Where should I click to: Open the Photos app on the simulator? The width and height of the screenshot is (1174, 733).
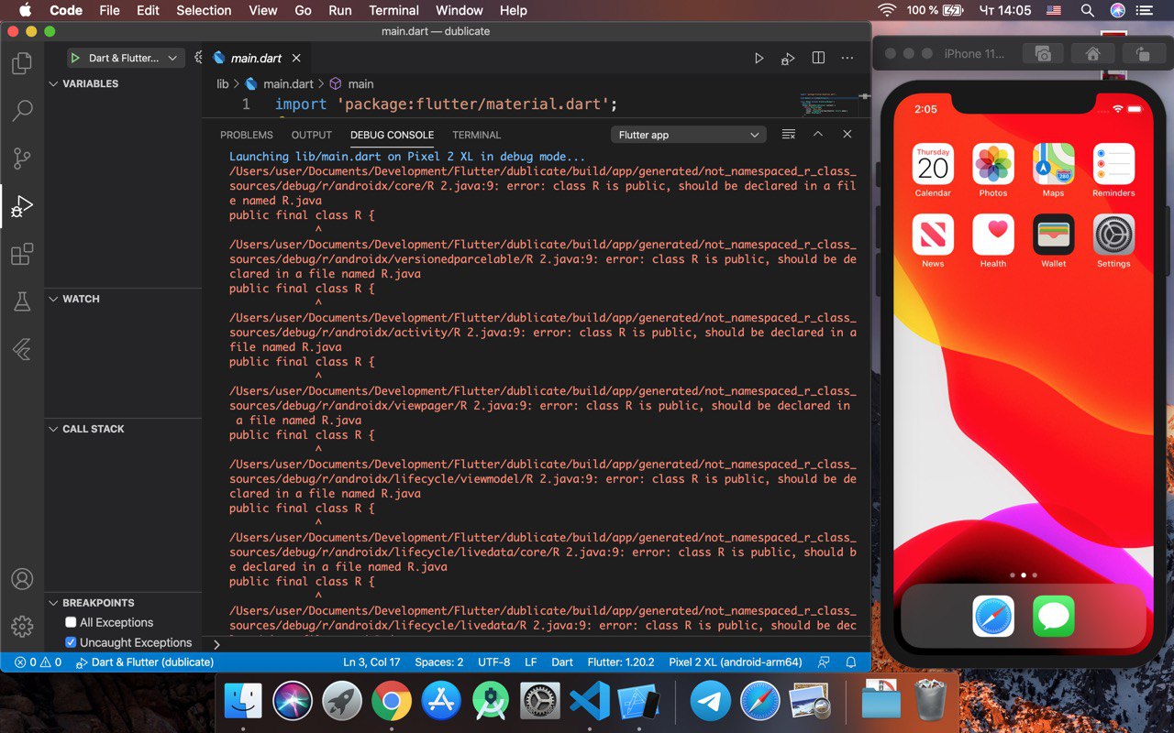[x=993, y=164]
